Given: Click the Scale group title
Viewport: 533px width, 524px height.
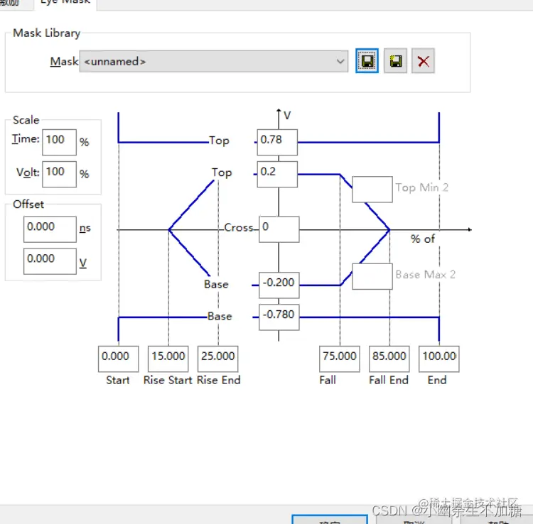Looking at the screenshot, I should (x=26, y=120).
